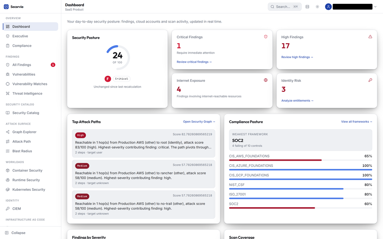Click the rancher attack path Medium tag
The height and width of the screenshot is (239, 383).
(82, 166)
